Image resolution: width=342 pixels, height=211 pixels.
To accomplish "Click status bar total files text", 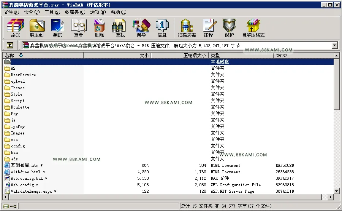I will 226,206.
